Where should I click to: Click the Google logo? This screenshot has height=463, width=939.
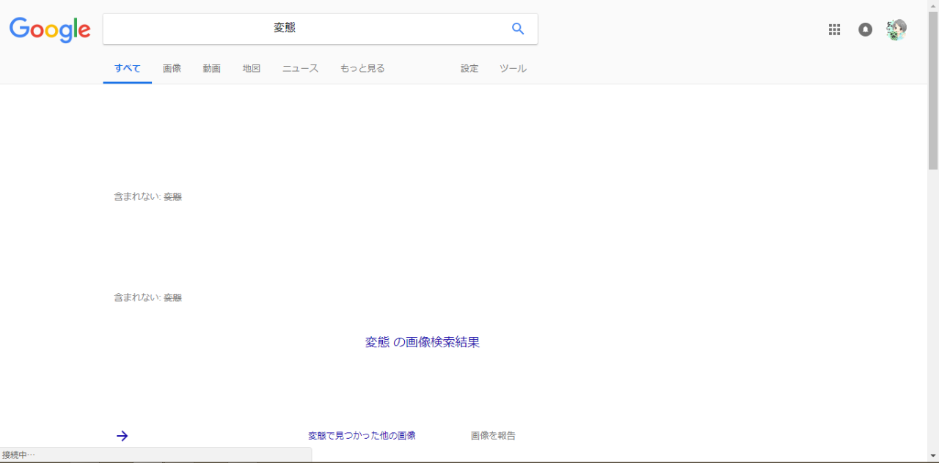(x=50, y=29)
